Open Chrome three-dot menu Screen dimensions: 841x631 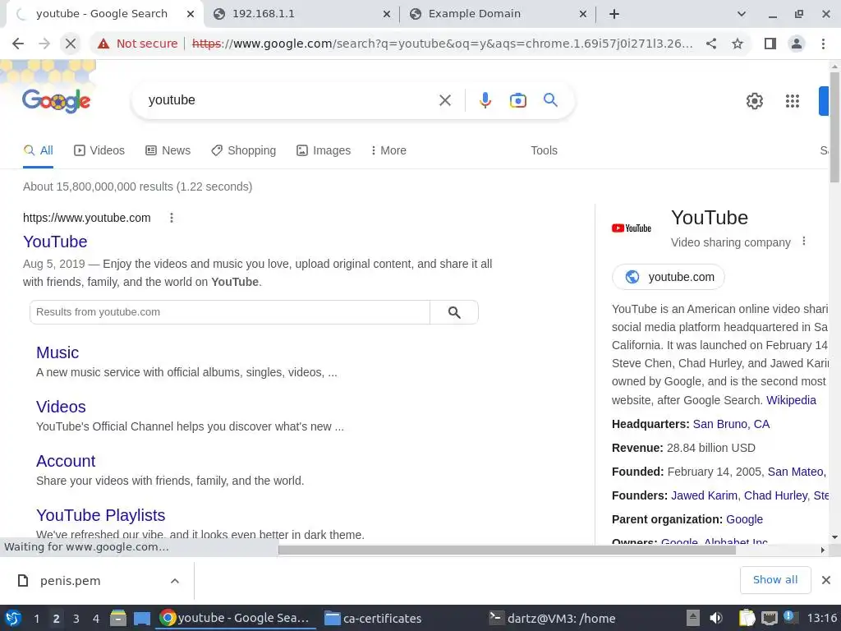point(823,44)
